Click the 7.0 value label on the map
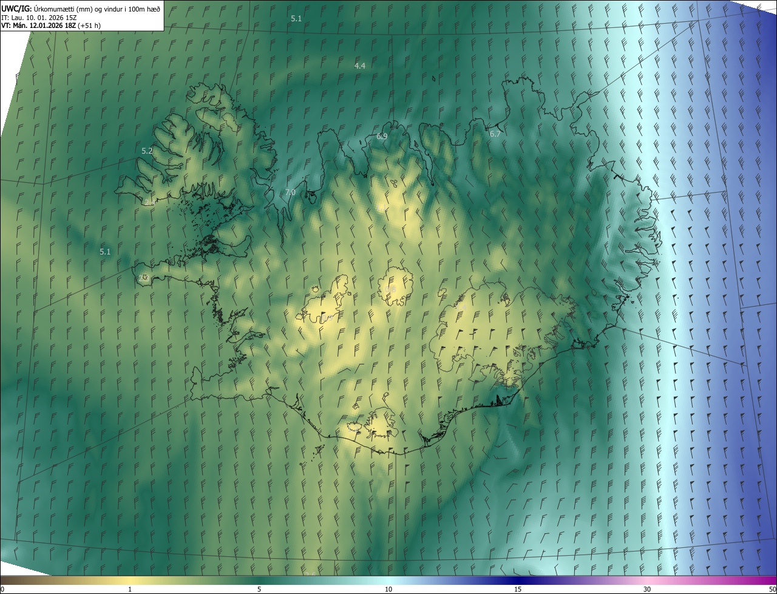777x594 pixels. (x=290, y=193)
